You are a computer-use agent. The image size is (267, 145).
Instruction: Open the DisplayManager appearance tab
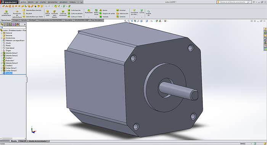click(18, 24)
